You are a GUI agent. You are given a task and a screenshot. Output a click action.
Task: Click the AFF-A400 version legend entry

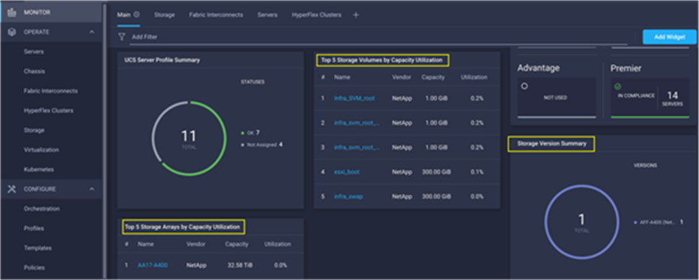[658, 221]
